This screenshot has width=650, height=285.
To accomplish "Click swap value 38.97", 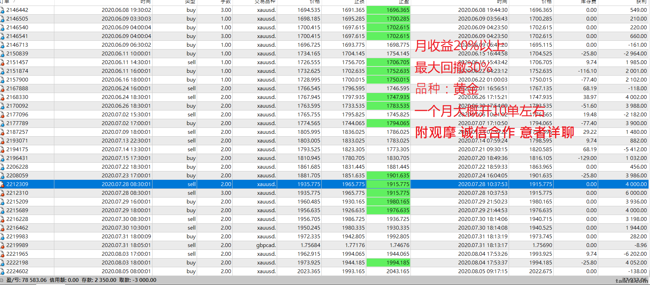I will 590,97.
